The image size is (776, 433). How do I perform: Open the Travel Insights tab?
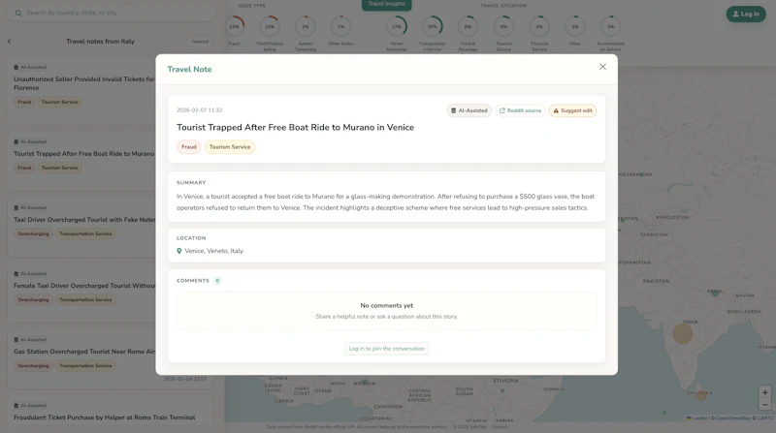tap(386, 5)
